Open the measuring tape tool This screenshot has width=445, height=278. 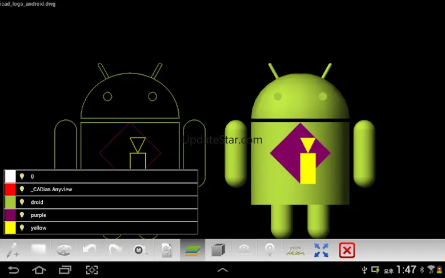(x=141, y=250)
